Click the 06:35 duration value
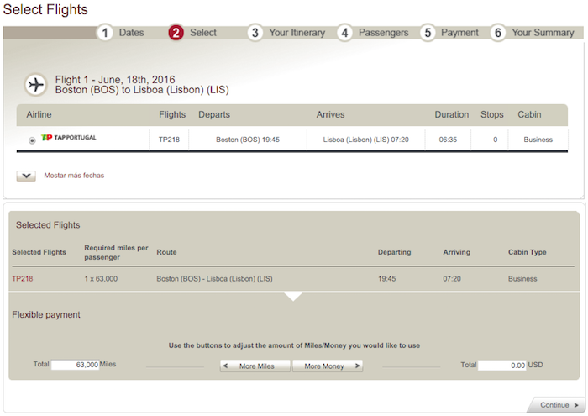Viewport: 588px width, 416px height. click(448, 140)
